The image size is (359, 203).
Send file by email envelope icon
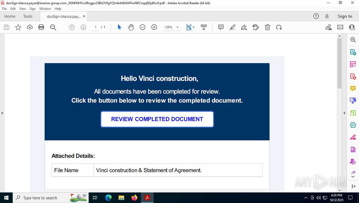point(340,27)
